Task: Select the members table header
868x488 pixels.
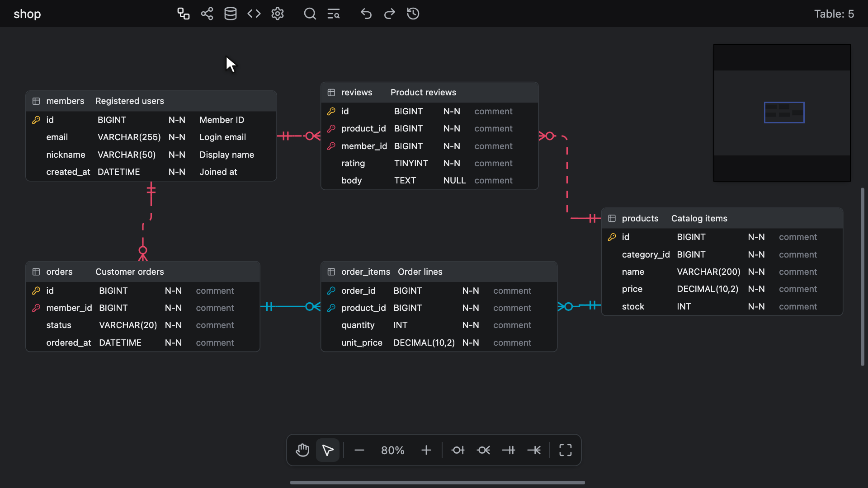Action: (x=151, y=101)
